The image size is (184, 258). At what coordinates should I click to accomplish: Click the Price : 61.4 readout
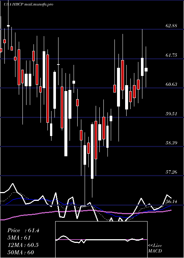pyautogui.click(x=23, y=230)
